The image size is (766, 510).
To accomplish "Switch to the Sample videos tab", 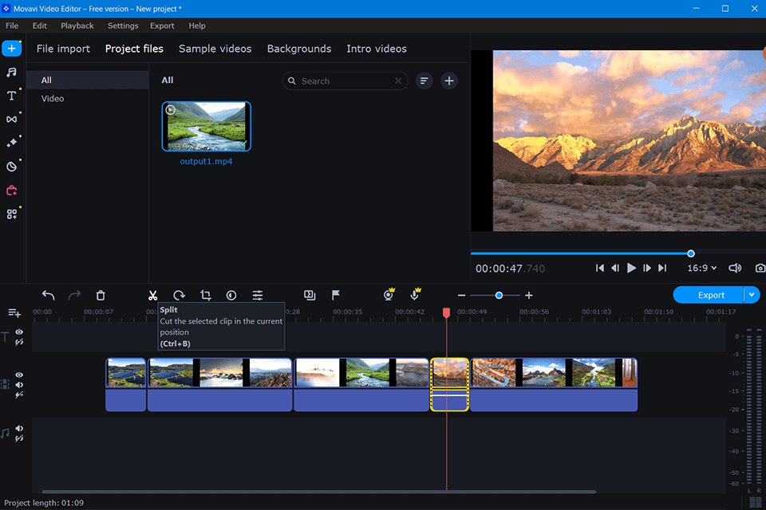I will [x=215, y=49].
